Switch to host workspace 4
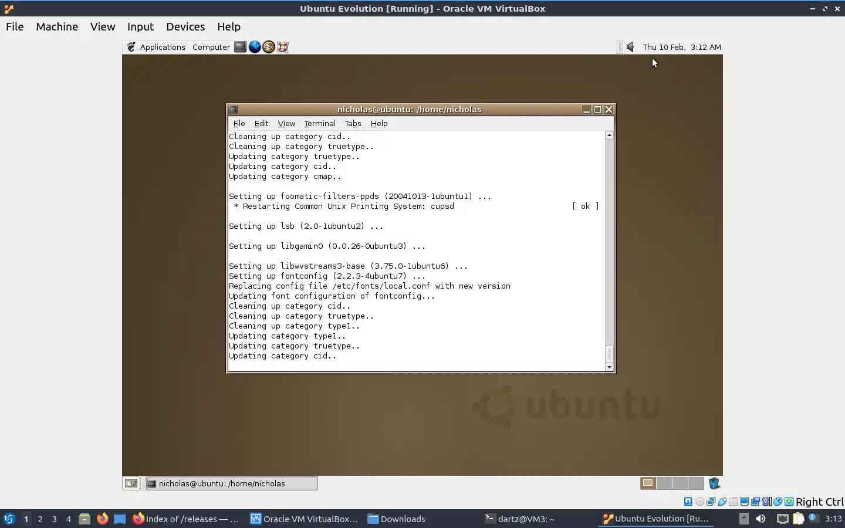This screenshot has width=845, height=528. pyautogui.click(x=69, y=519)
